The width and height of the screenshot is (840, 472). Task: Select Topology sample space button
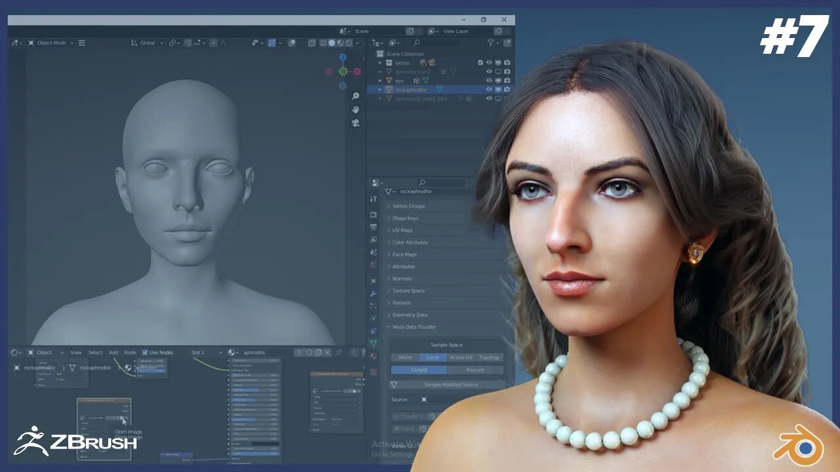[x=489, y=357]
